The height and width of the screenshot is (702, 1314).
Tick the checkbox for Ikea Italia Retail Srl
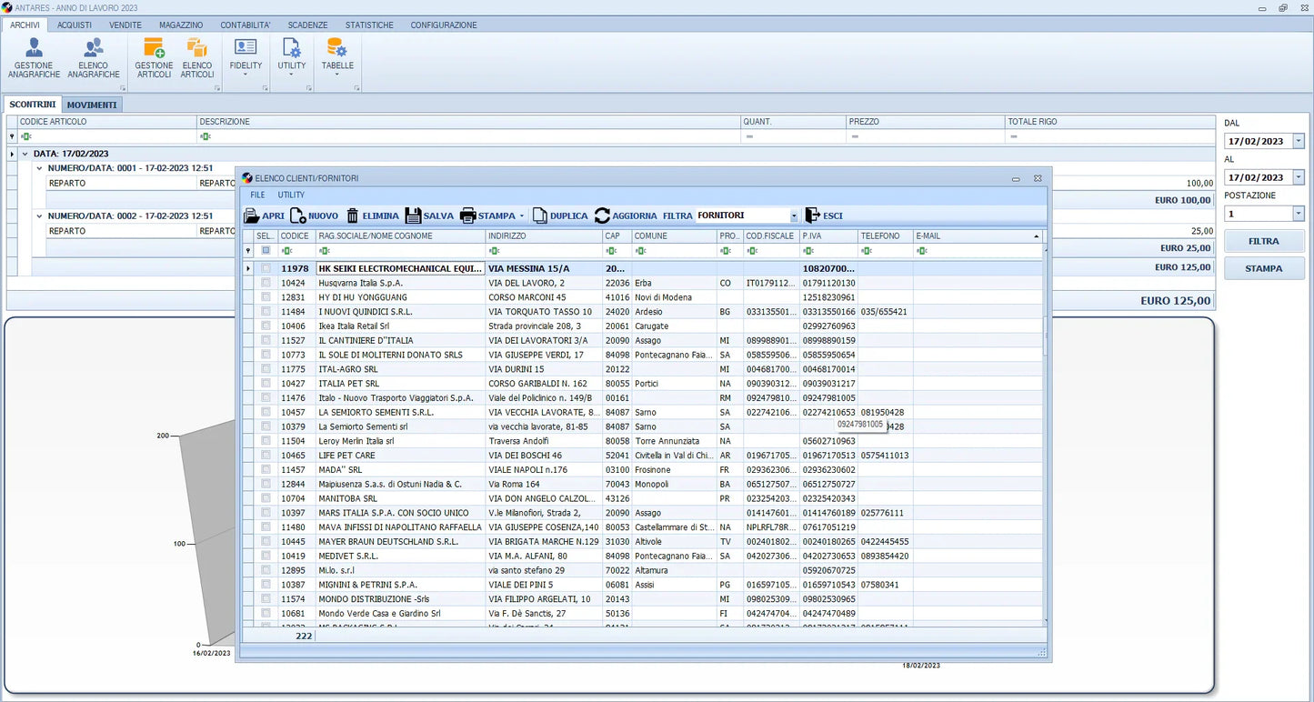pyautogui.click(x=266, y=326)
